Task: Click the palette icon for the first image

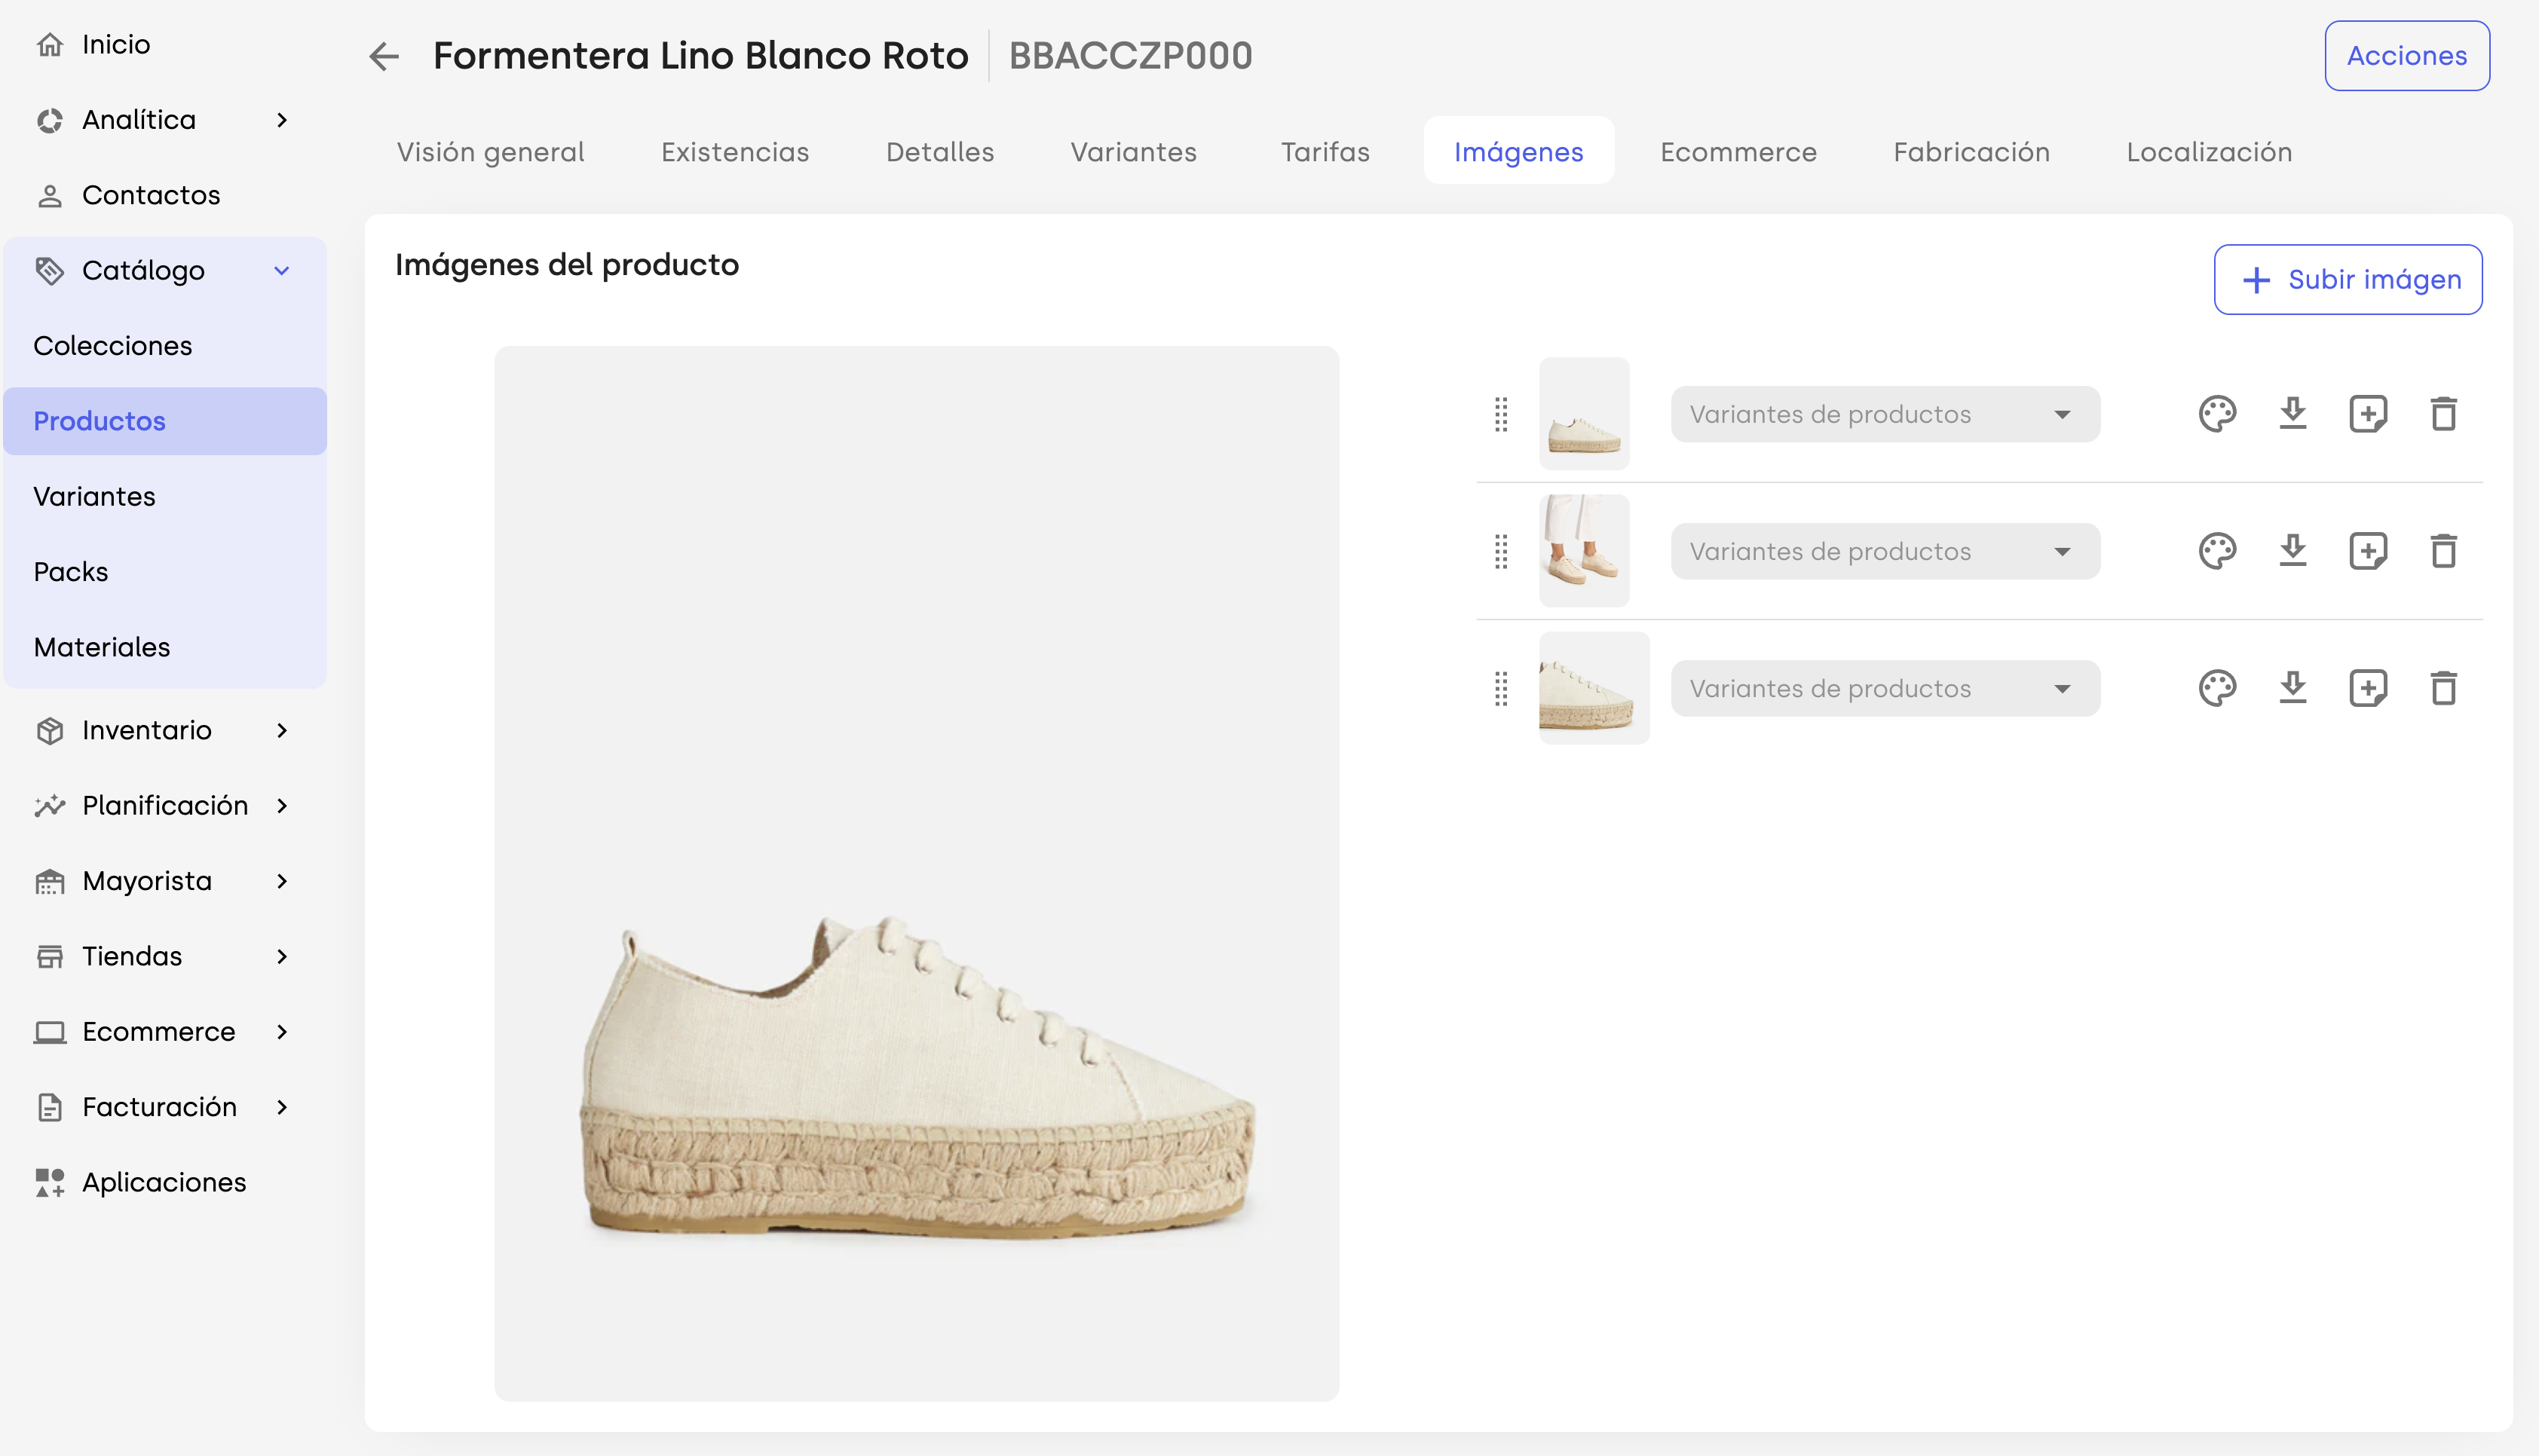Action: [2217, 414]
